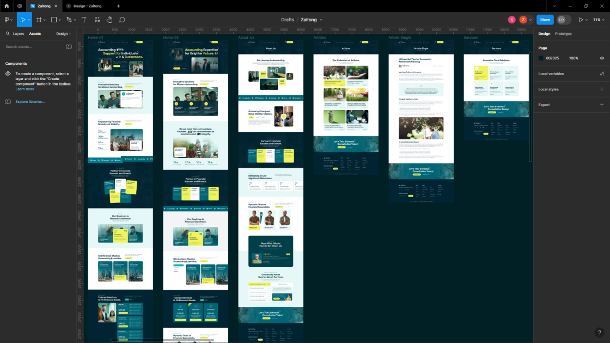Click the Share button

click(x=545, y=20)
